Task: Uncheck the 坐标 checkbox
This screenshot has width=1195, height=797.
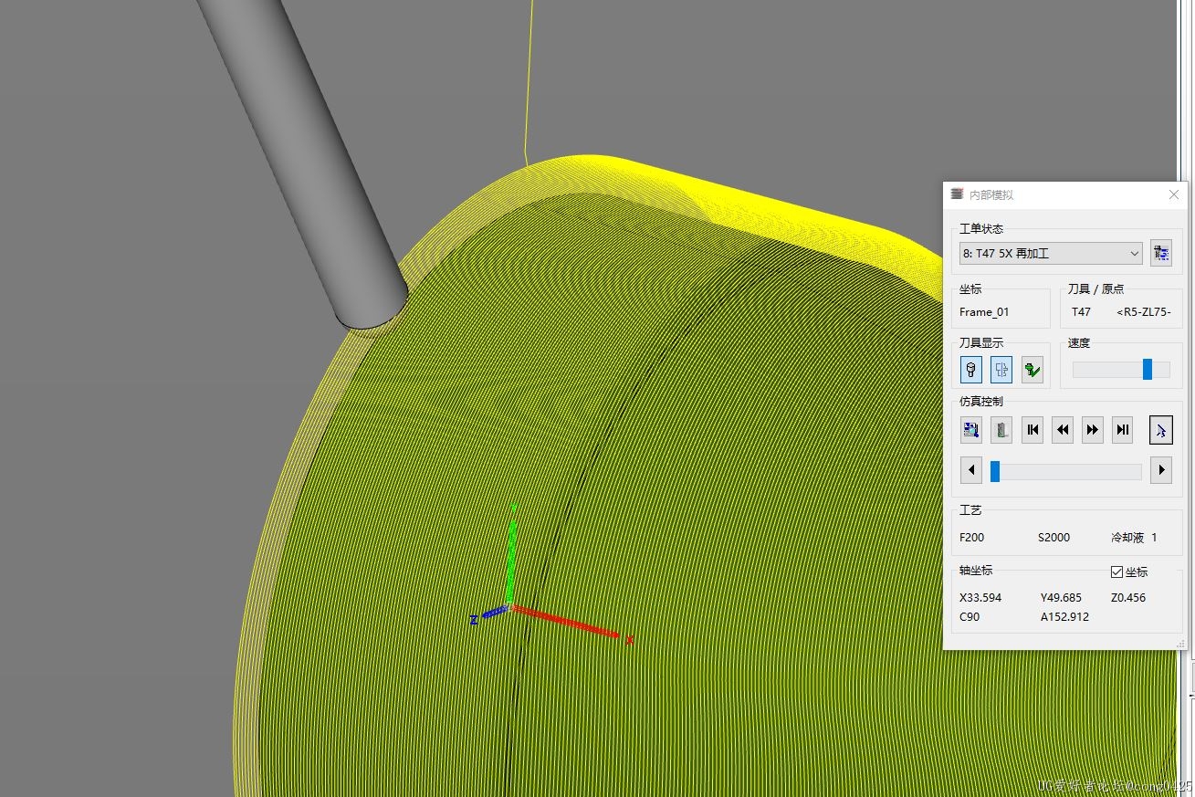Action: (x=1116, y=572)
